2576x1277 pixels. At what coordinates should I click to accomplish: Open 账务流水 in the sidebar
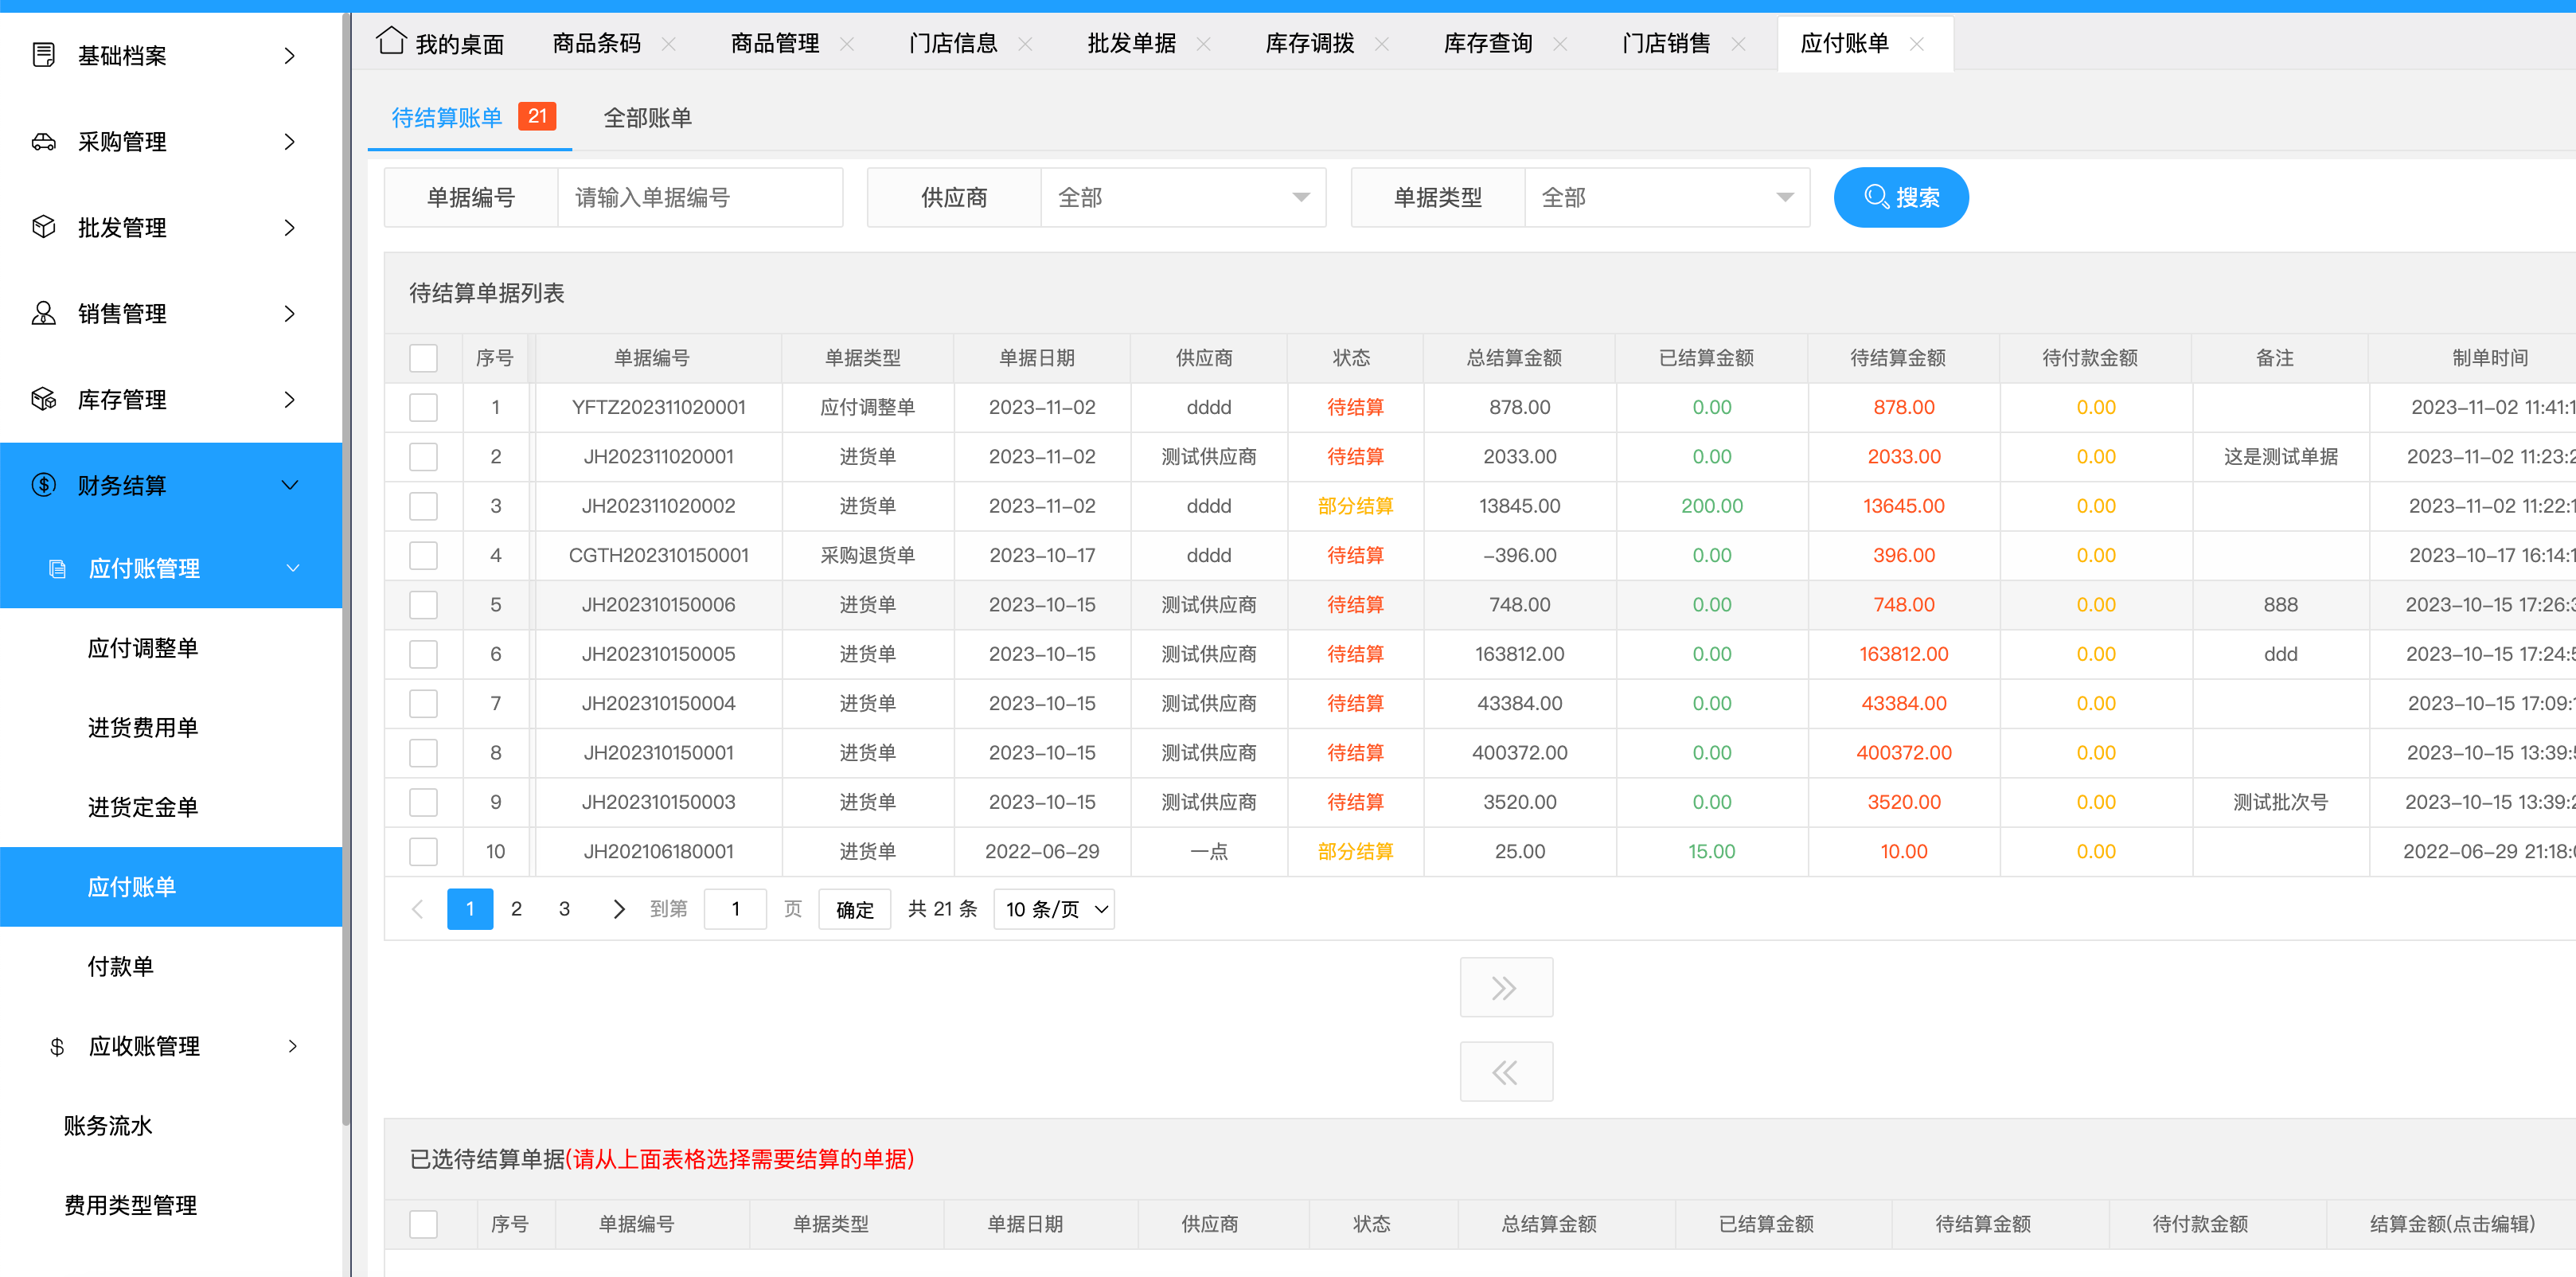click(x=108, y=1125)
